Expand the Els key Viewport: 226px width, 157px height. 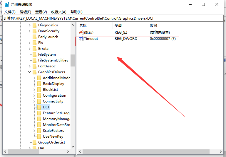[x=30, y=43]
